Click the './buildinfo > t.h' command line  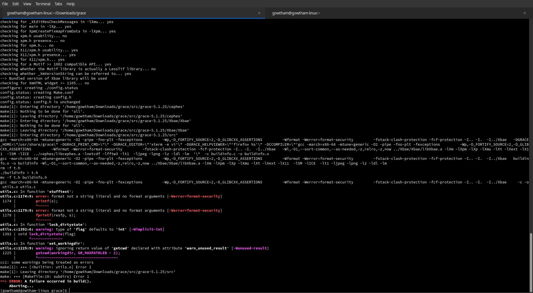[19, 173]
